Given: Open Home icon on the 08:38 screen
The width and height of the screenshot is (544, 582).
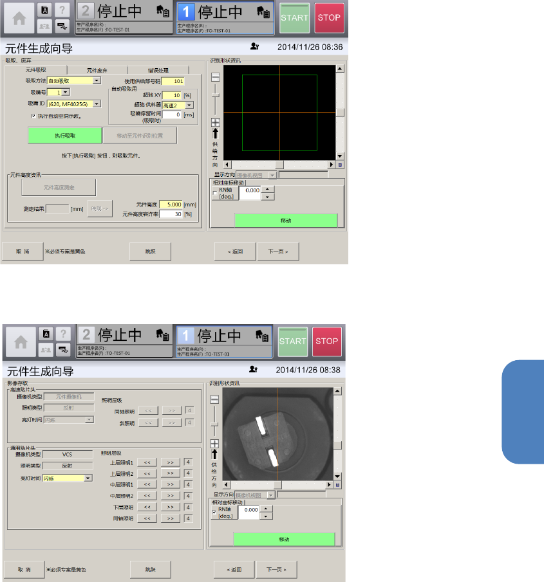Looking at the screenshot, I should pos(21,342).
